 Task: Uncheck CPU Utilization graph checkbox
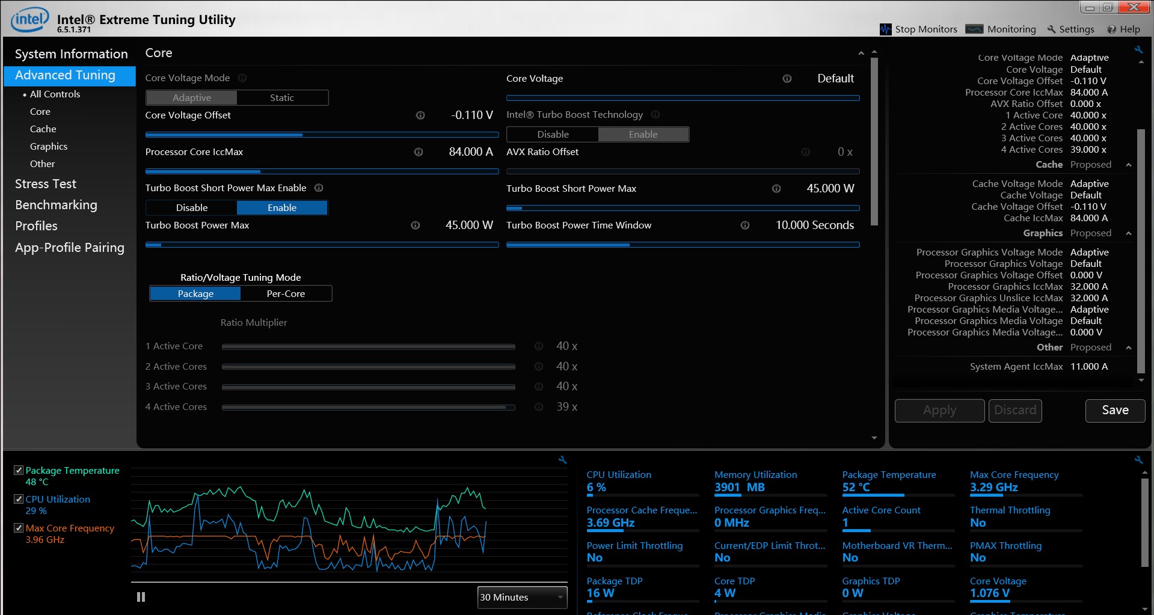[19, 499]
